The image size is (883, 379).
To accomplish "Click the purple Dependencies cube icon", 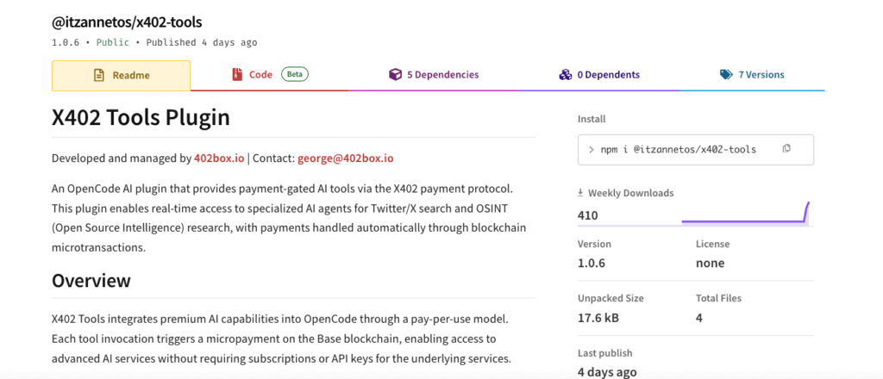I will pos(395,75).
